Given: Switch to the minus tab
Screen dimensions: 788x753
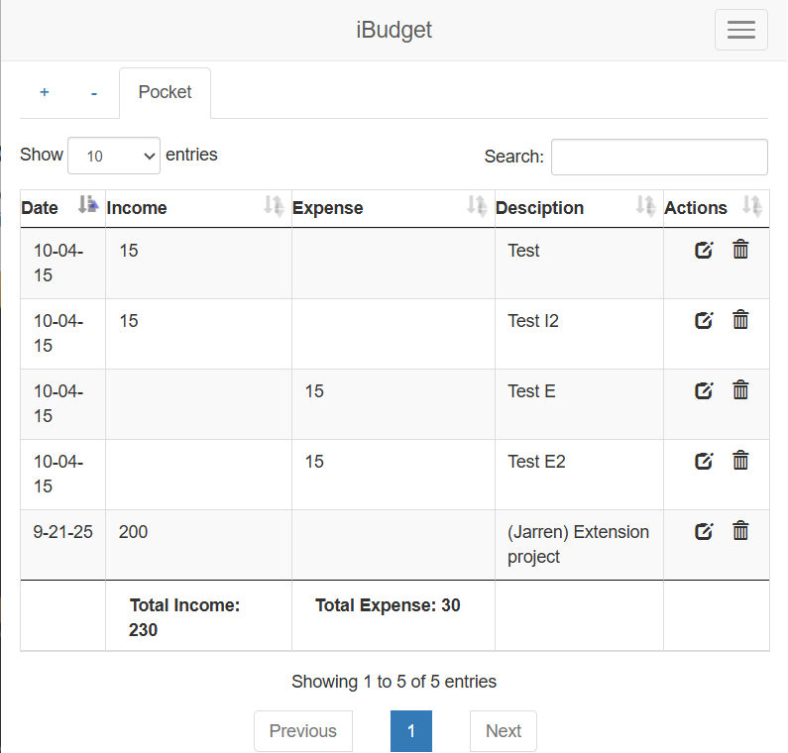Looking at the screenshot, I should coord(94,92).
